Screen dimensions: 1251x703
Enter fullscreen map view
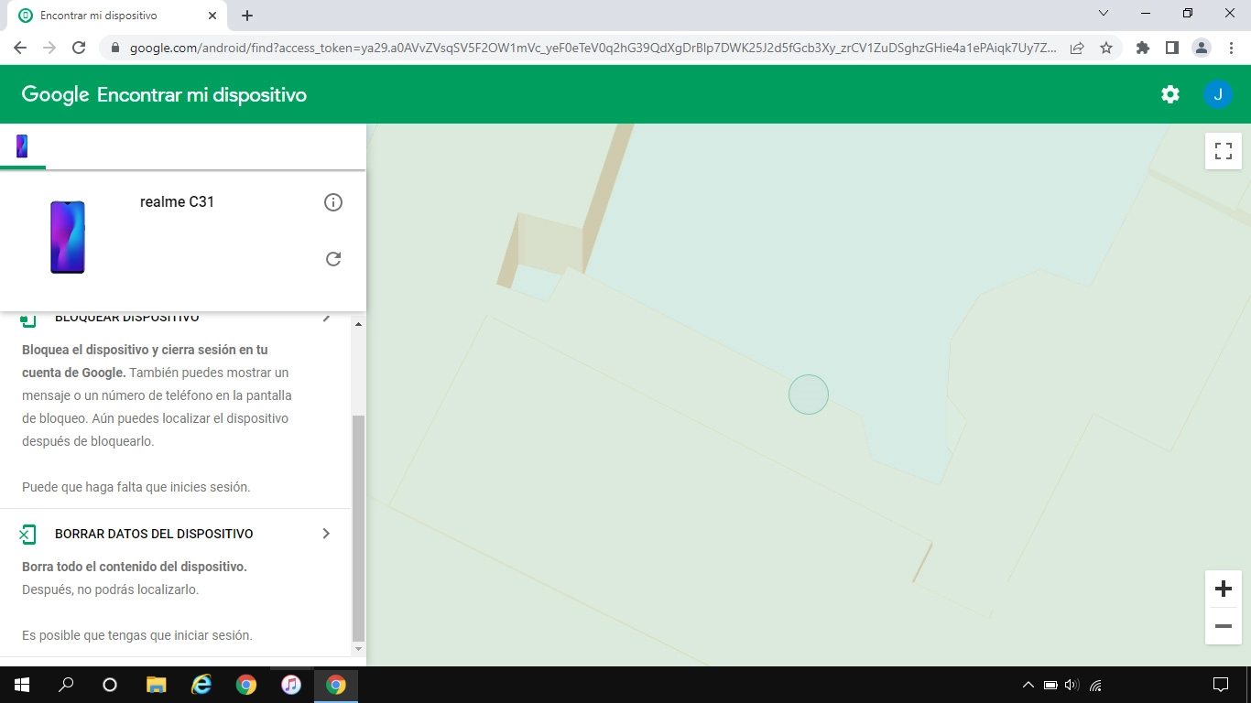[1223, 151]
